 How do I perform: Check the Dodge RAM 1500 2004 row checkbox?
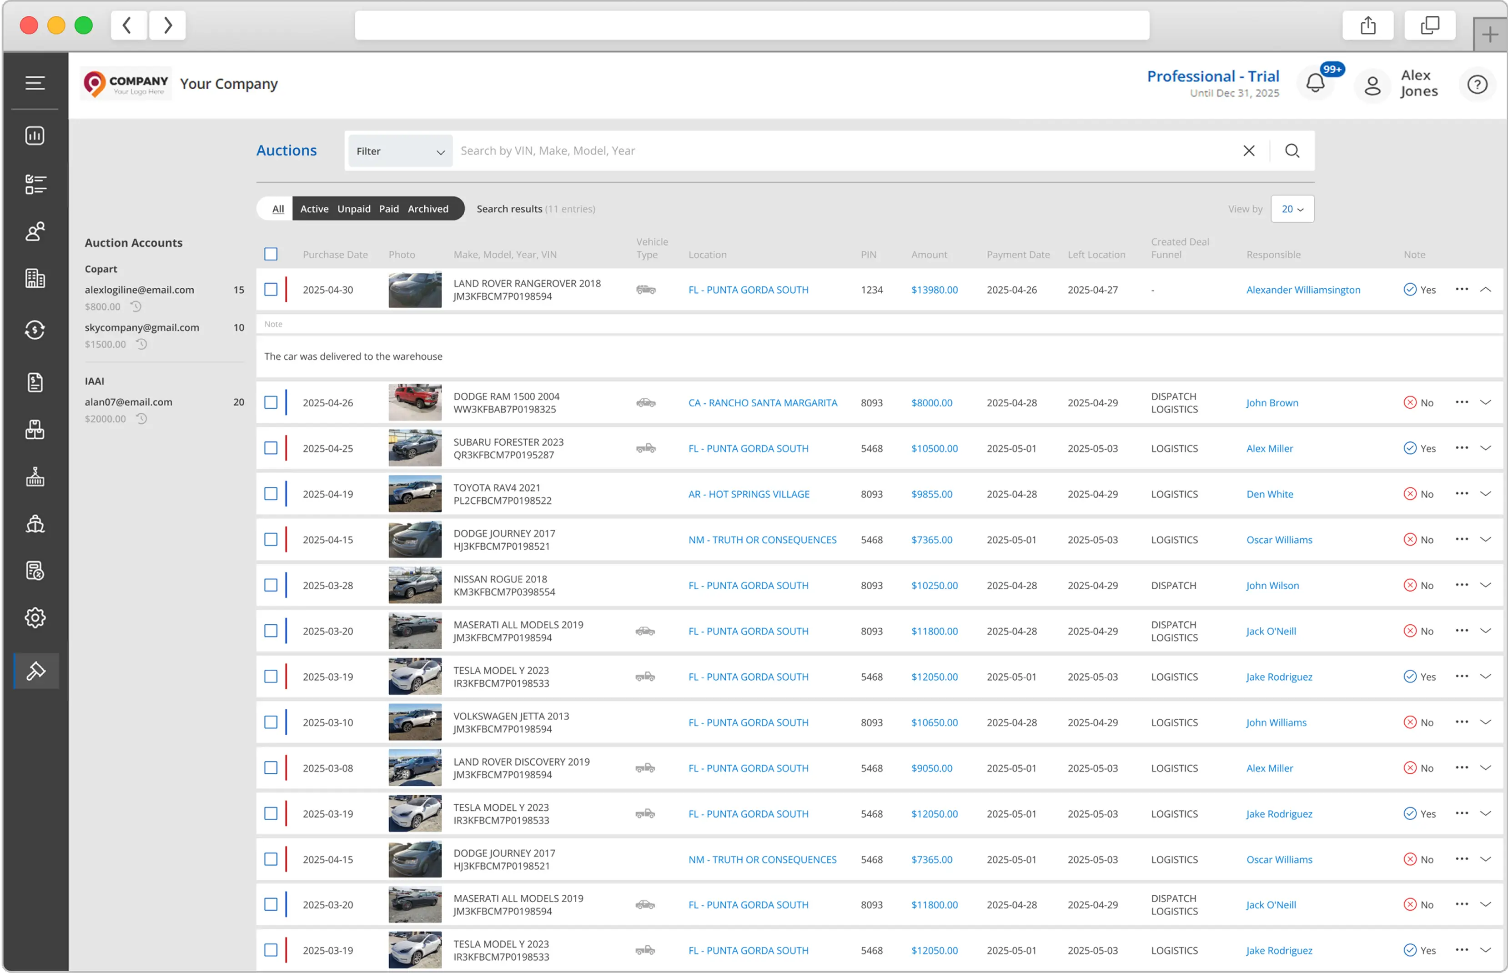(x=271, y=402)
